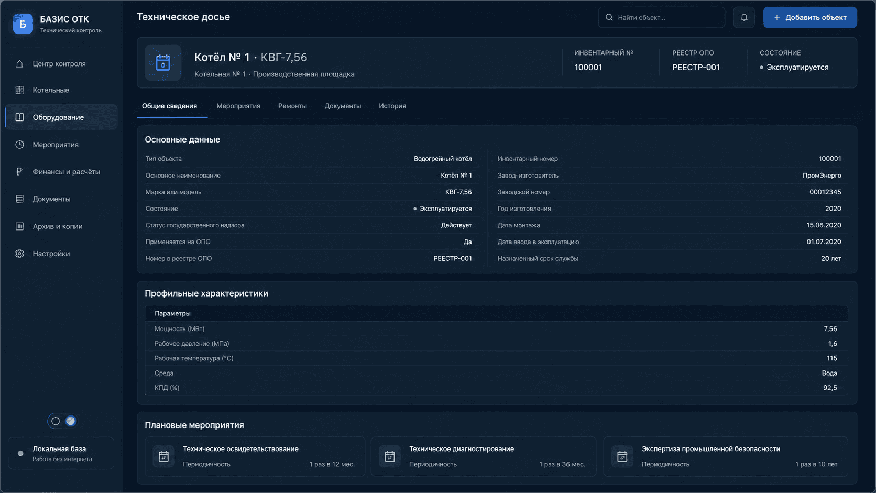Viewport: 876px width, 493px height.
Task: Toggle the light/dark theme switch
Action: tap(63, 421)
